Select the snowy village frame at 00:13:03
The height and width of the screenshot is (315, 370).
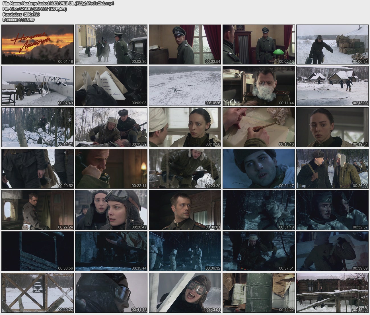(x=332, y=86)
